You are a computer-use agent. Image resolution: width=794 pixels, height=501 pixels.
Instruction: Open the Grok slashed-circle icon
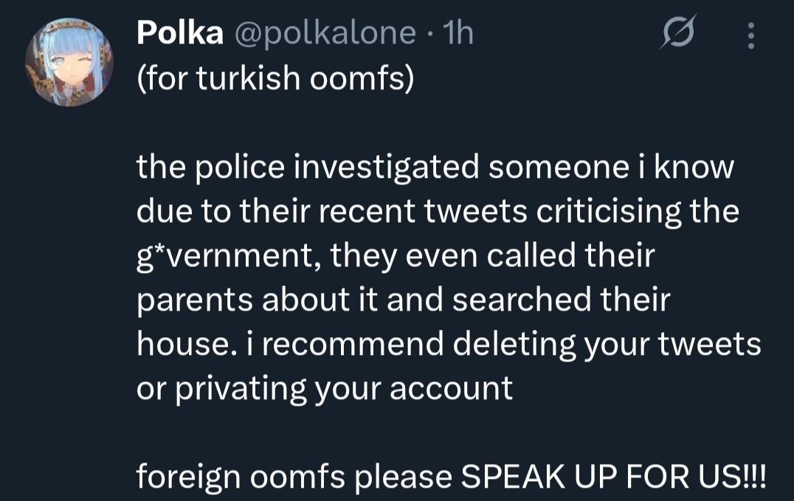pos(675,34)
